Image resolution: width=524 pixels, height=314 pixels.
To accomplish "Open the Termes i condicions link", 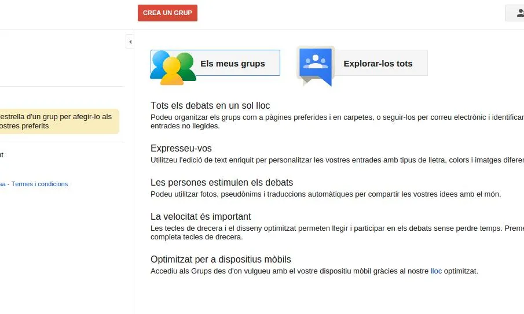I will click(39, 184).
